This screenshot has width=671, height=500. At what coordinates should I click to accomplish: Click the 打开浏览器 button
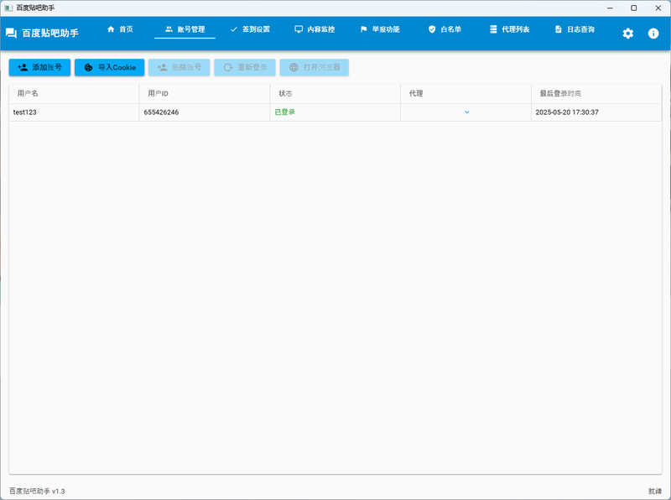tap(314, 67)
